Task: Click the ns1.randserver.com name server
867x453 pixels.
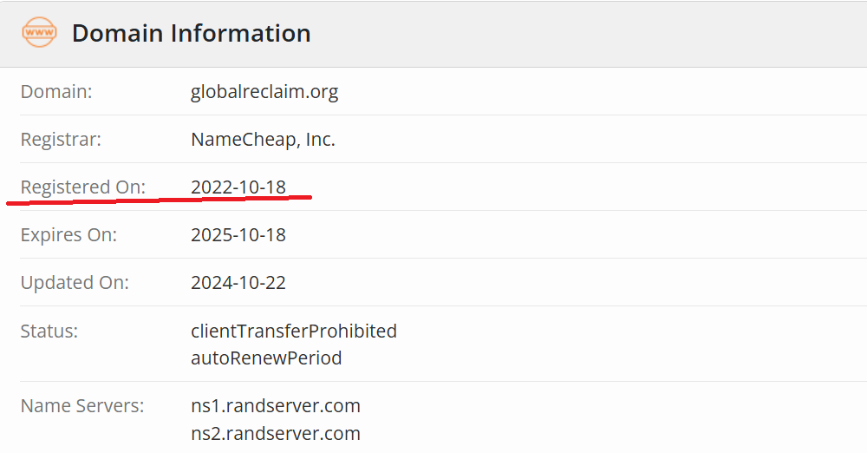Action: click(276, 405)
